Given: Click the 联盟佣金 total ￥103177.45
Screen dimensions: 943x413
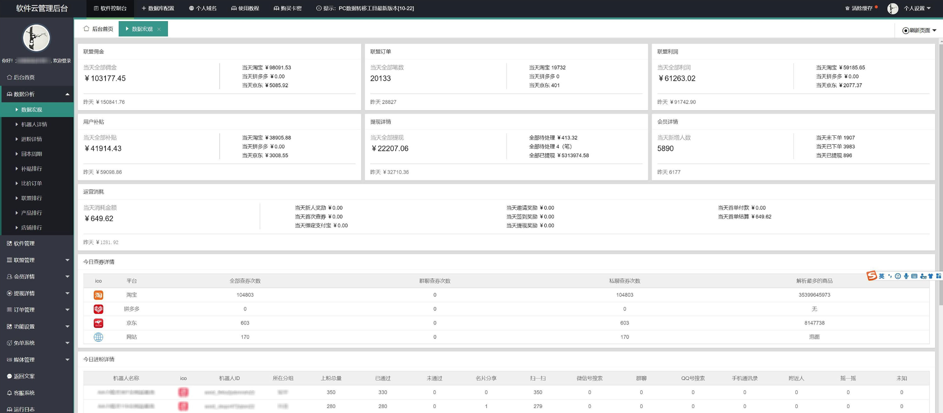Looking at the screenshot, I should 105,78.
